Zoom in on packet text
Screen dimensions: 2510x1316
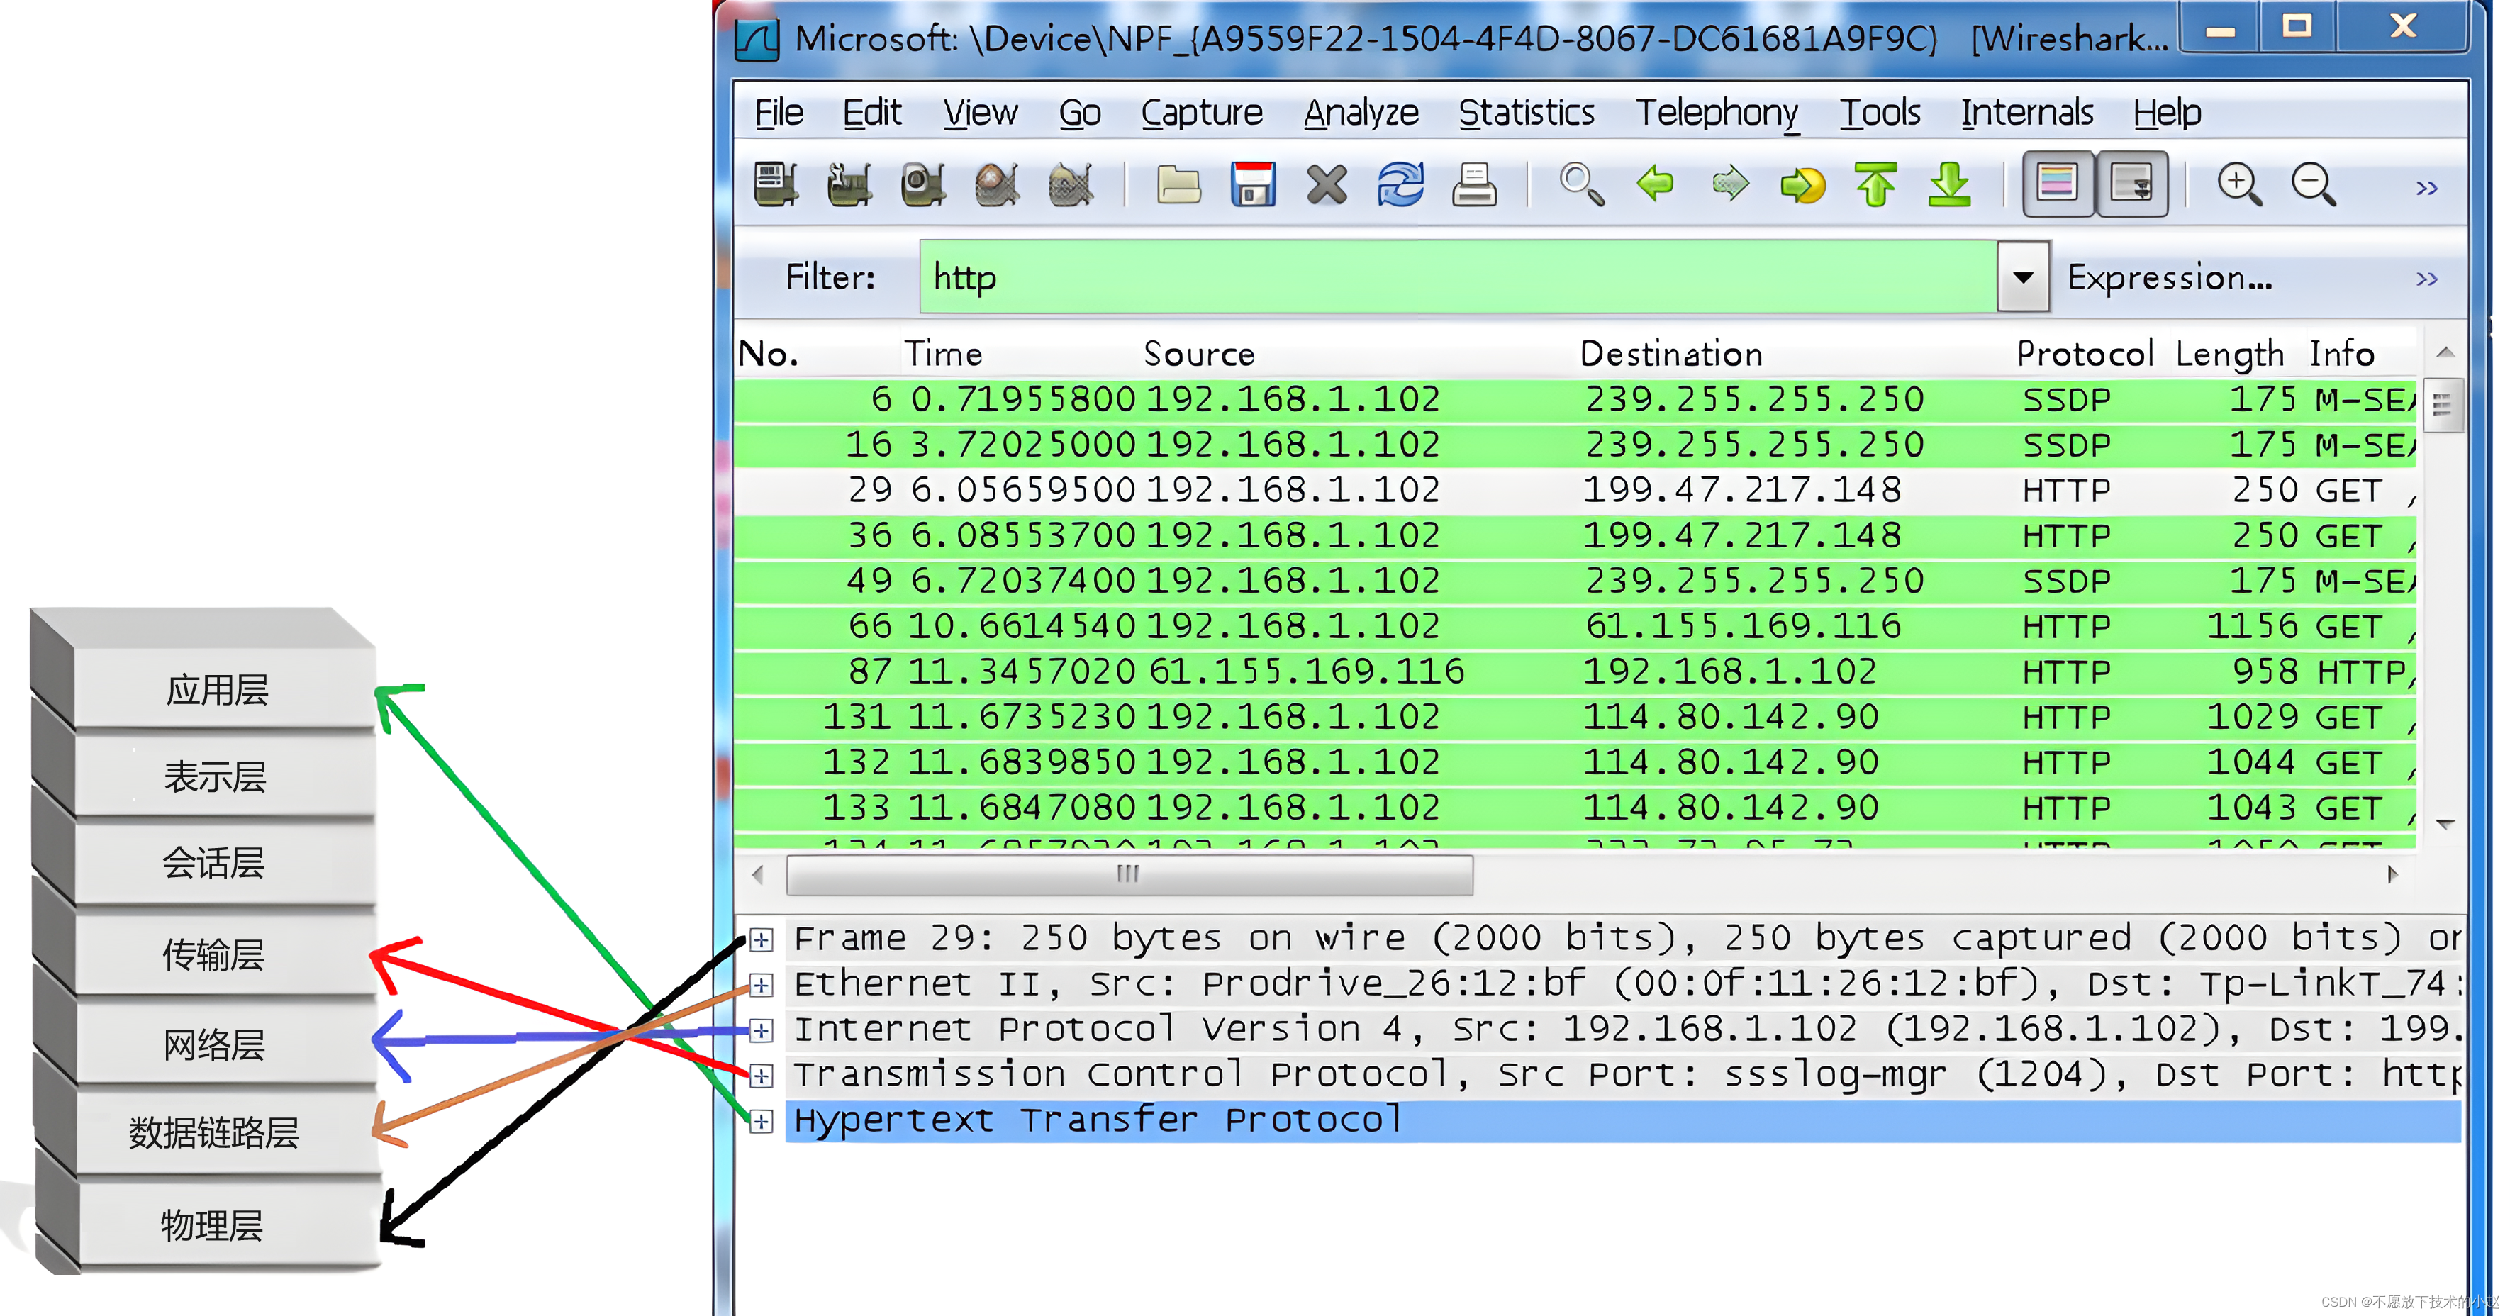tap(2239, 184)
